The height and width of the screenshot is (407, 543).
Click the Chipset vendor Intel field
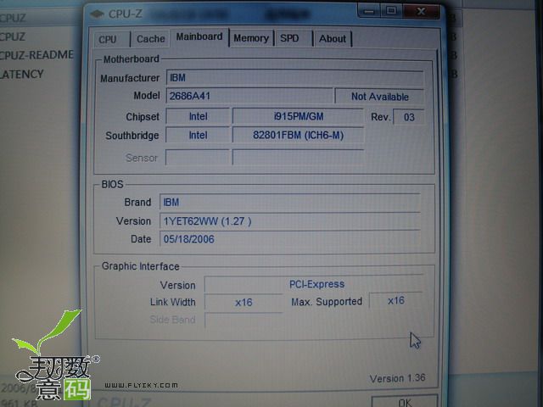click(x=198, y=116)
